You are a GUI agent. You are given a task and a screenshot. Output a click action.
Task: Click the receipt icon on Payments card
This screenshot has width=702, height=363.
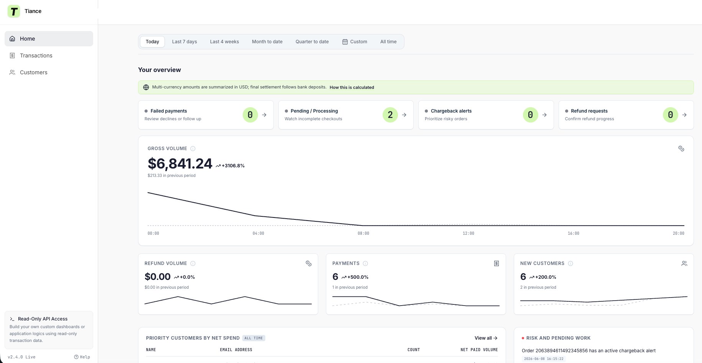[x=496, y=263]
